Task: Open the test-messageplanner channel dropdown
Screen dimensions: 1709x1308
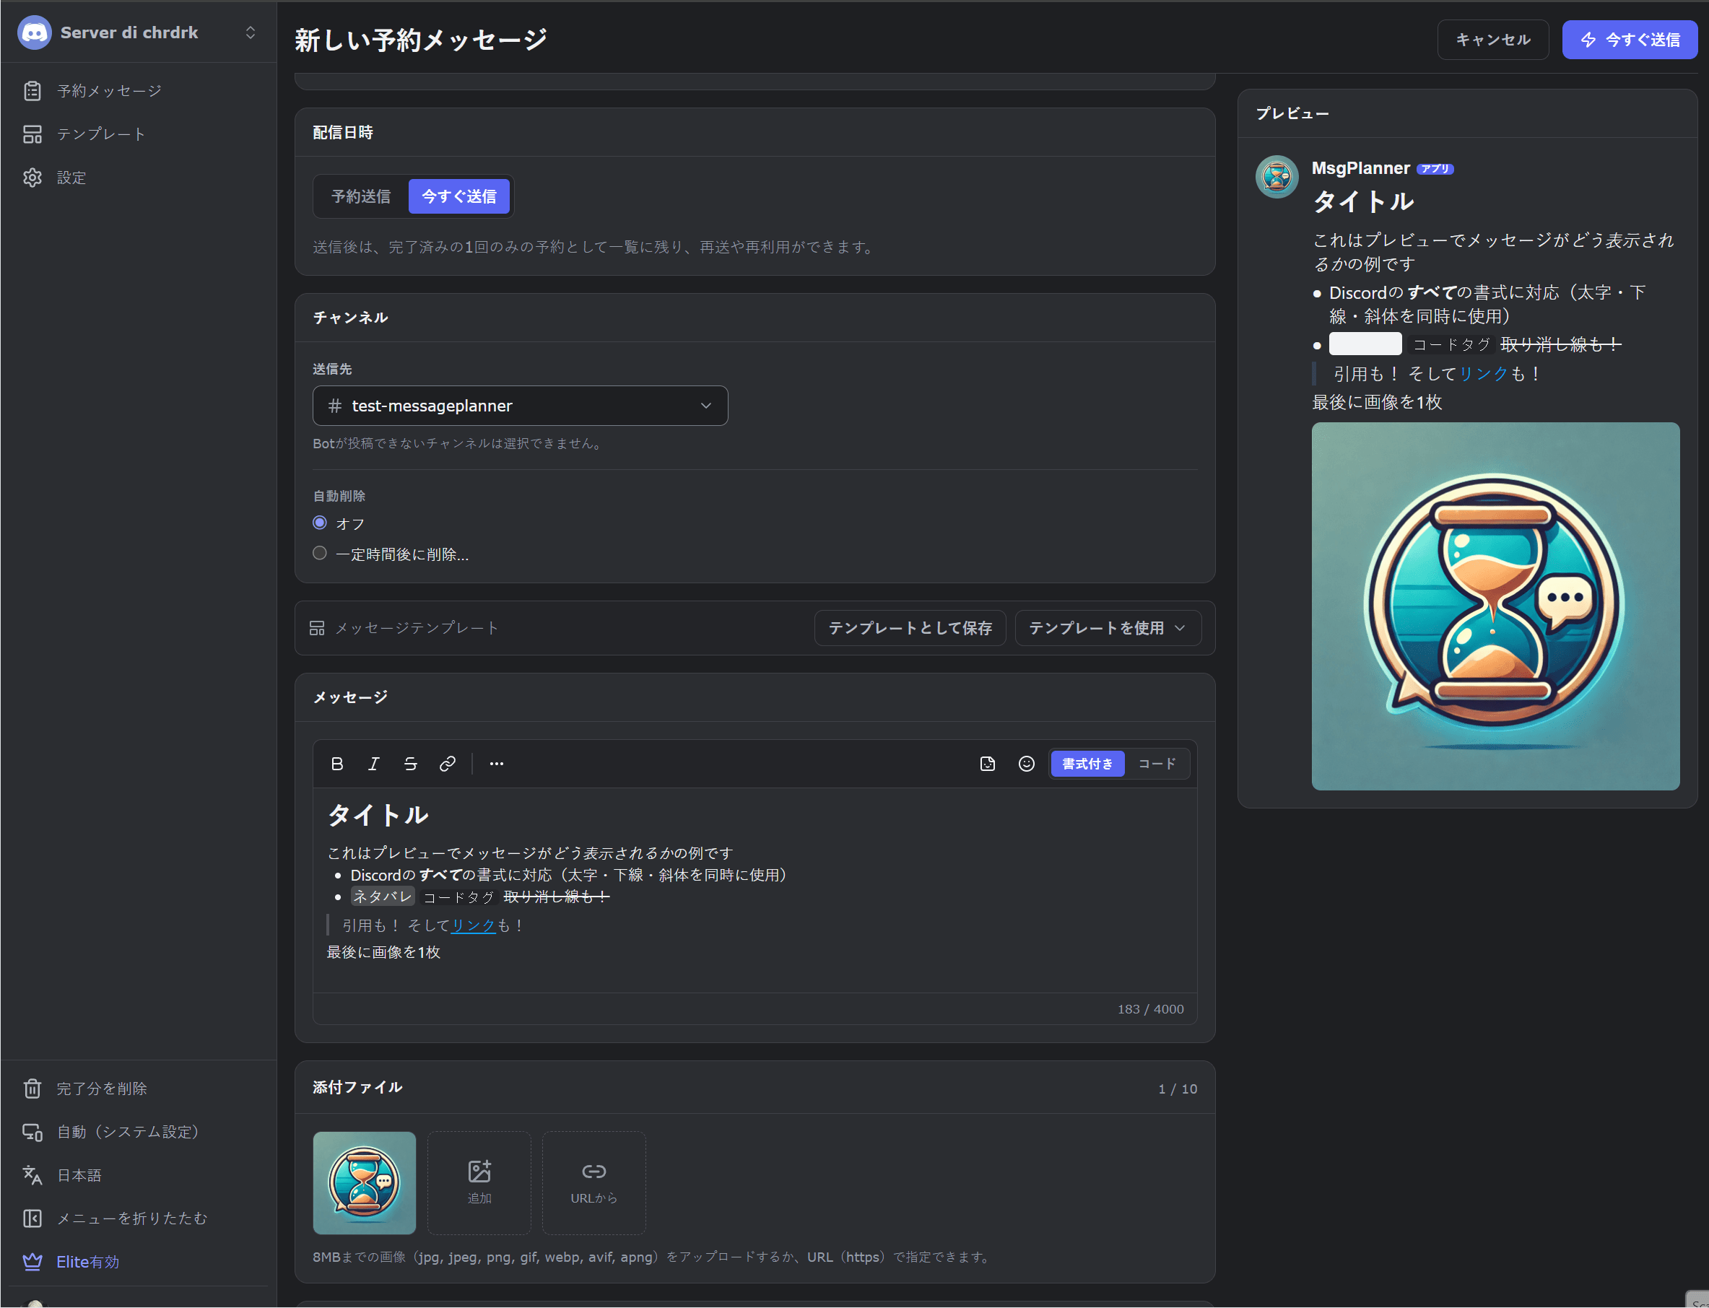Action: (x=520, y=406)
